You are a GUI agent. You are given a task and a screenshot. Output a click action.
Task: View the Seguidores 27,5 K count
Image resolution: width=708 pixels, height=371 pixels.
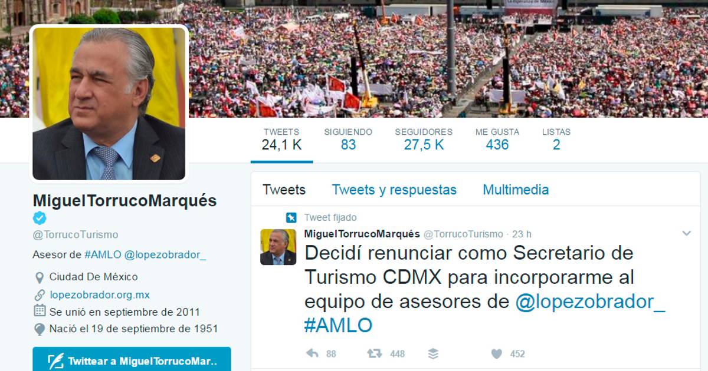424,139
